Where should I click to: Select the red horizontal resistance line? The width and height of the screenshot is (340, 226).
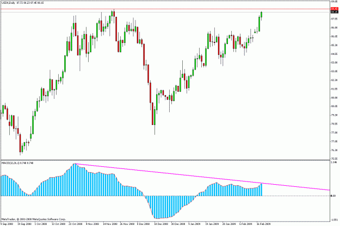(x=165, y=9)
